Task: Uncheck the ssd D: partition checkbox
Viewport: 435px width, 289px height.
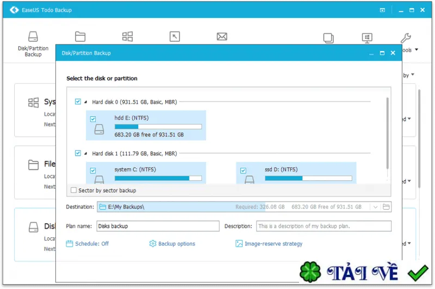Action: click(243, 170)
